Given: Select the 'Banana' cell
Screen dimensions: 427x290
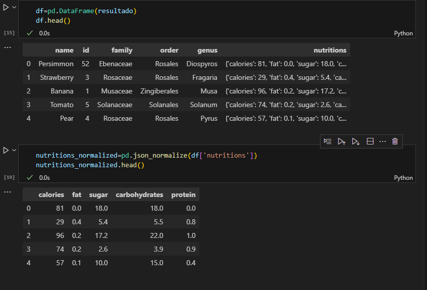Looking at the screenshot, I should pos(62,91).
